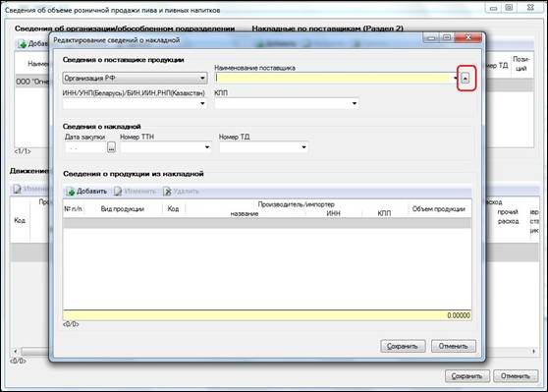548x392 pixels.
Task: Click the Изменить button in background Движение toolbar
Action: click(30, 190)
